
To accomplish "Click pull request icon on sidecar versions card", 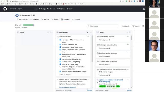I will point(97,80).
